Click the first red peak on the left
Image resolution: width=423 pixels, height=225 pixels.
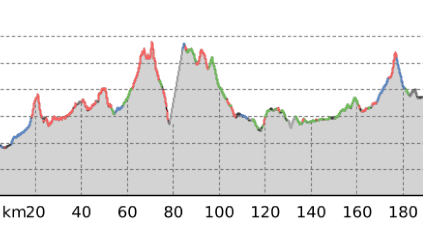37,95
